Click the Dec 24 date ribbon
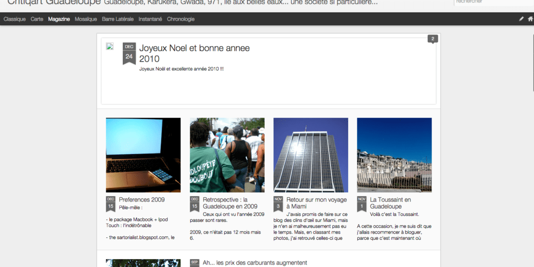The width and height of the screenshot is (534, 267). pos(129,53)
